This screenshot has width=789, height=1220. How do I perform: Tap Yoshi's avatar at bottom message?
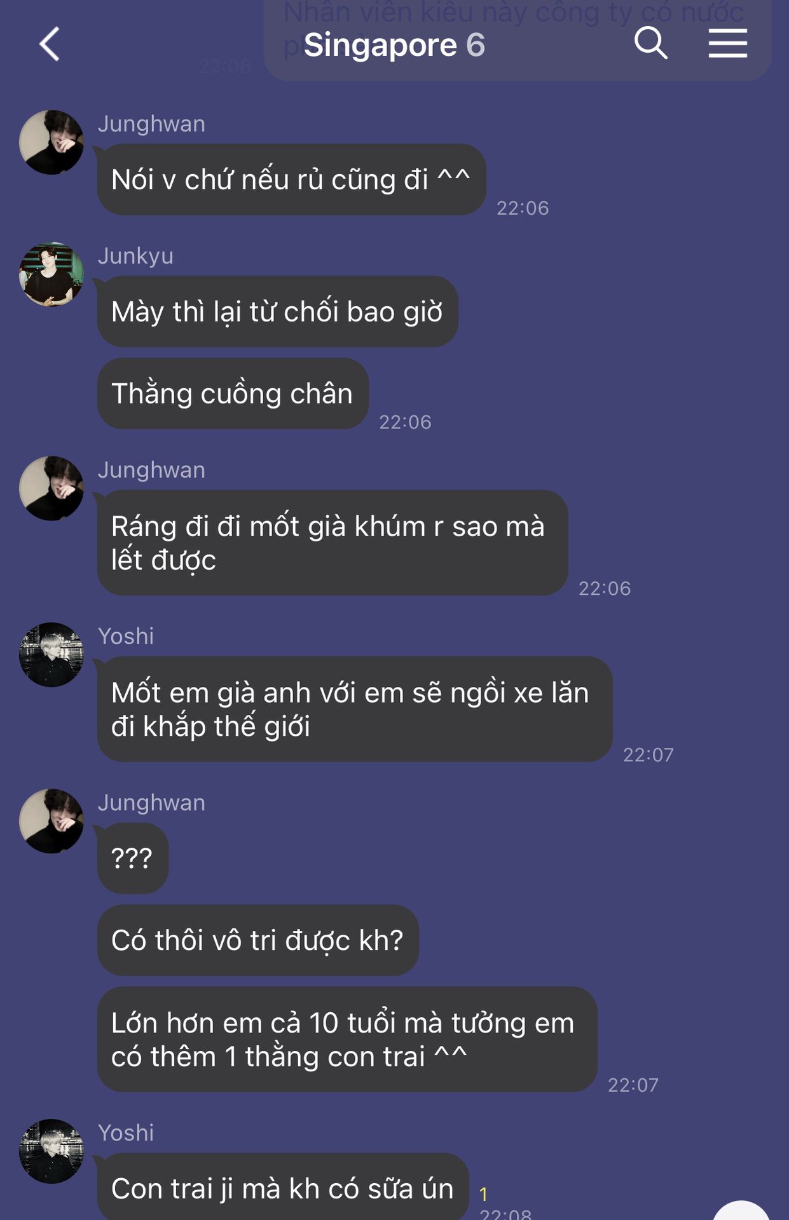(x=51, y=1151)
